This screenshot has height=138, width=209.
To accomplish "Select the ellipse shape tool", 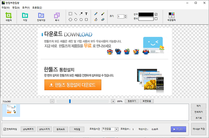I will (x=76, y=19).
